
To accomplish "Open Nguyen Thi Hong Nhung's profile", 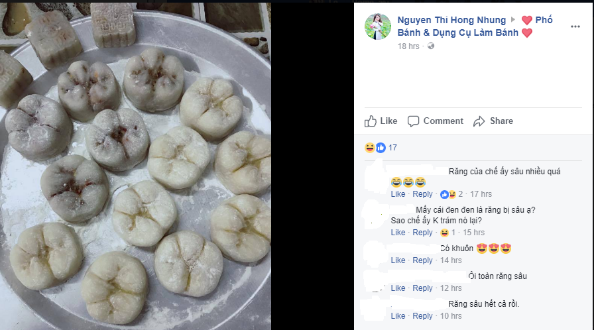I will (451, 20).
